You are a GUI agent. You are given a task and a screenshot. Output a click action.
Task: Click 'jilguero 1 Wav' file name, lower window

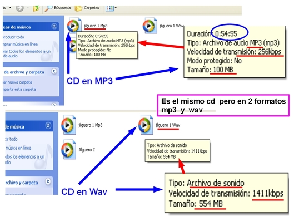tap(168, 125)
